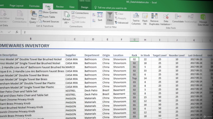Click greyed Properties option
The image size is (213, 119).
(x=79, y=18)
